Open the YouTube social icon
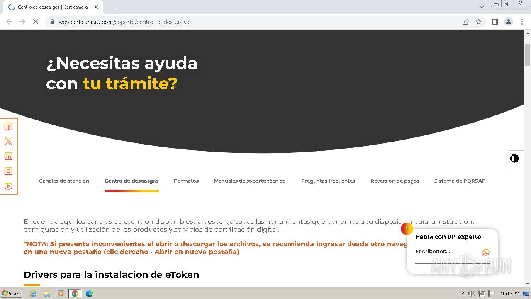Screen dimensions: 531x299 click(8, 186)
